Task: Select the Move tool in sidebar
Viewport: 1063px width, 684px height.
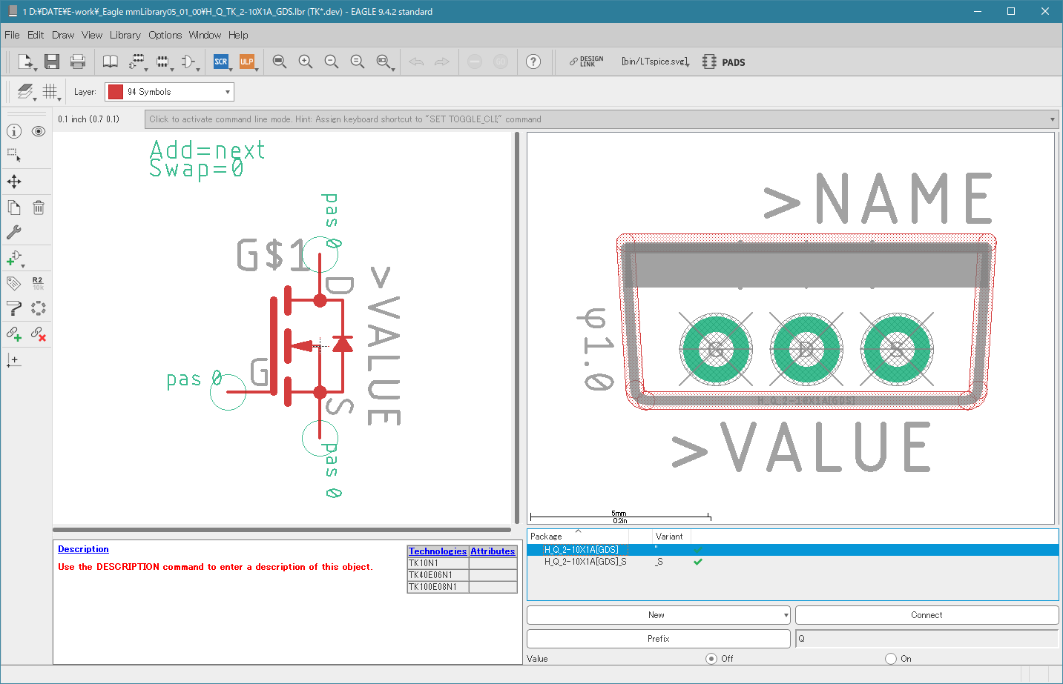Action: pyautogui.click(x=14, y=182)
